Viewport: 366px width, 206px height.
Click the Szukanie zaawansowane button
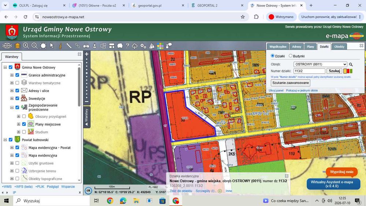coord(291,83)
